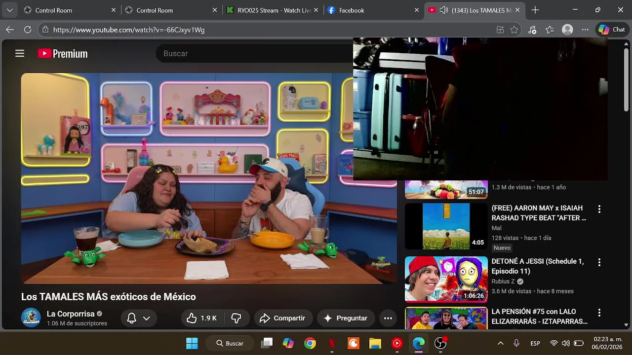632x355 pixels.
Task: Like the video with thumbs up
Action: 202,318
